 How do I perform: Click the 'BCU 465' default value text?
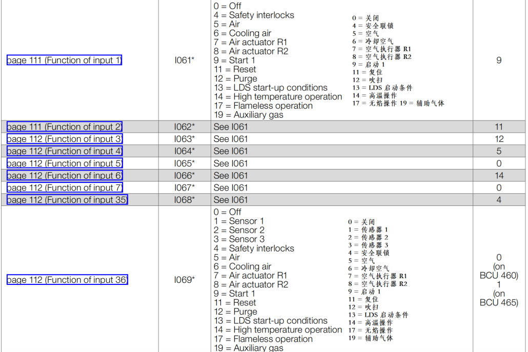498,303
